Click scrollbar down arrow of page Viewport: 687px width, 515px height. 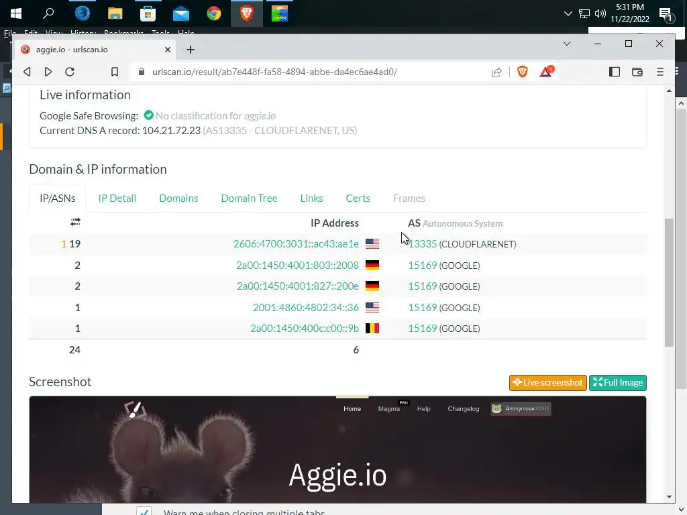tap(669, 497)
